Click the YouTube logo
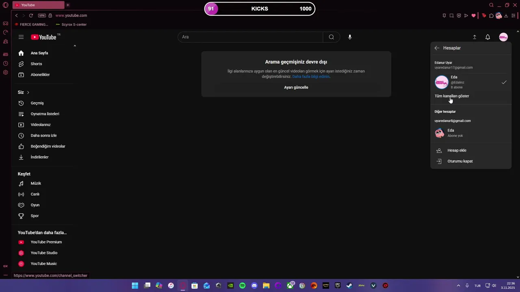The width and height of the screenshot is (520, 292). (x=43, y=37)
